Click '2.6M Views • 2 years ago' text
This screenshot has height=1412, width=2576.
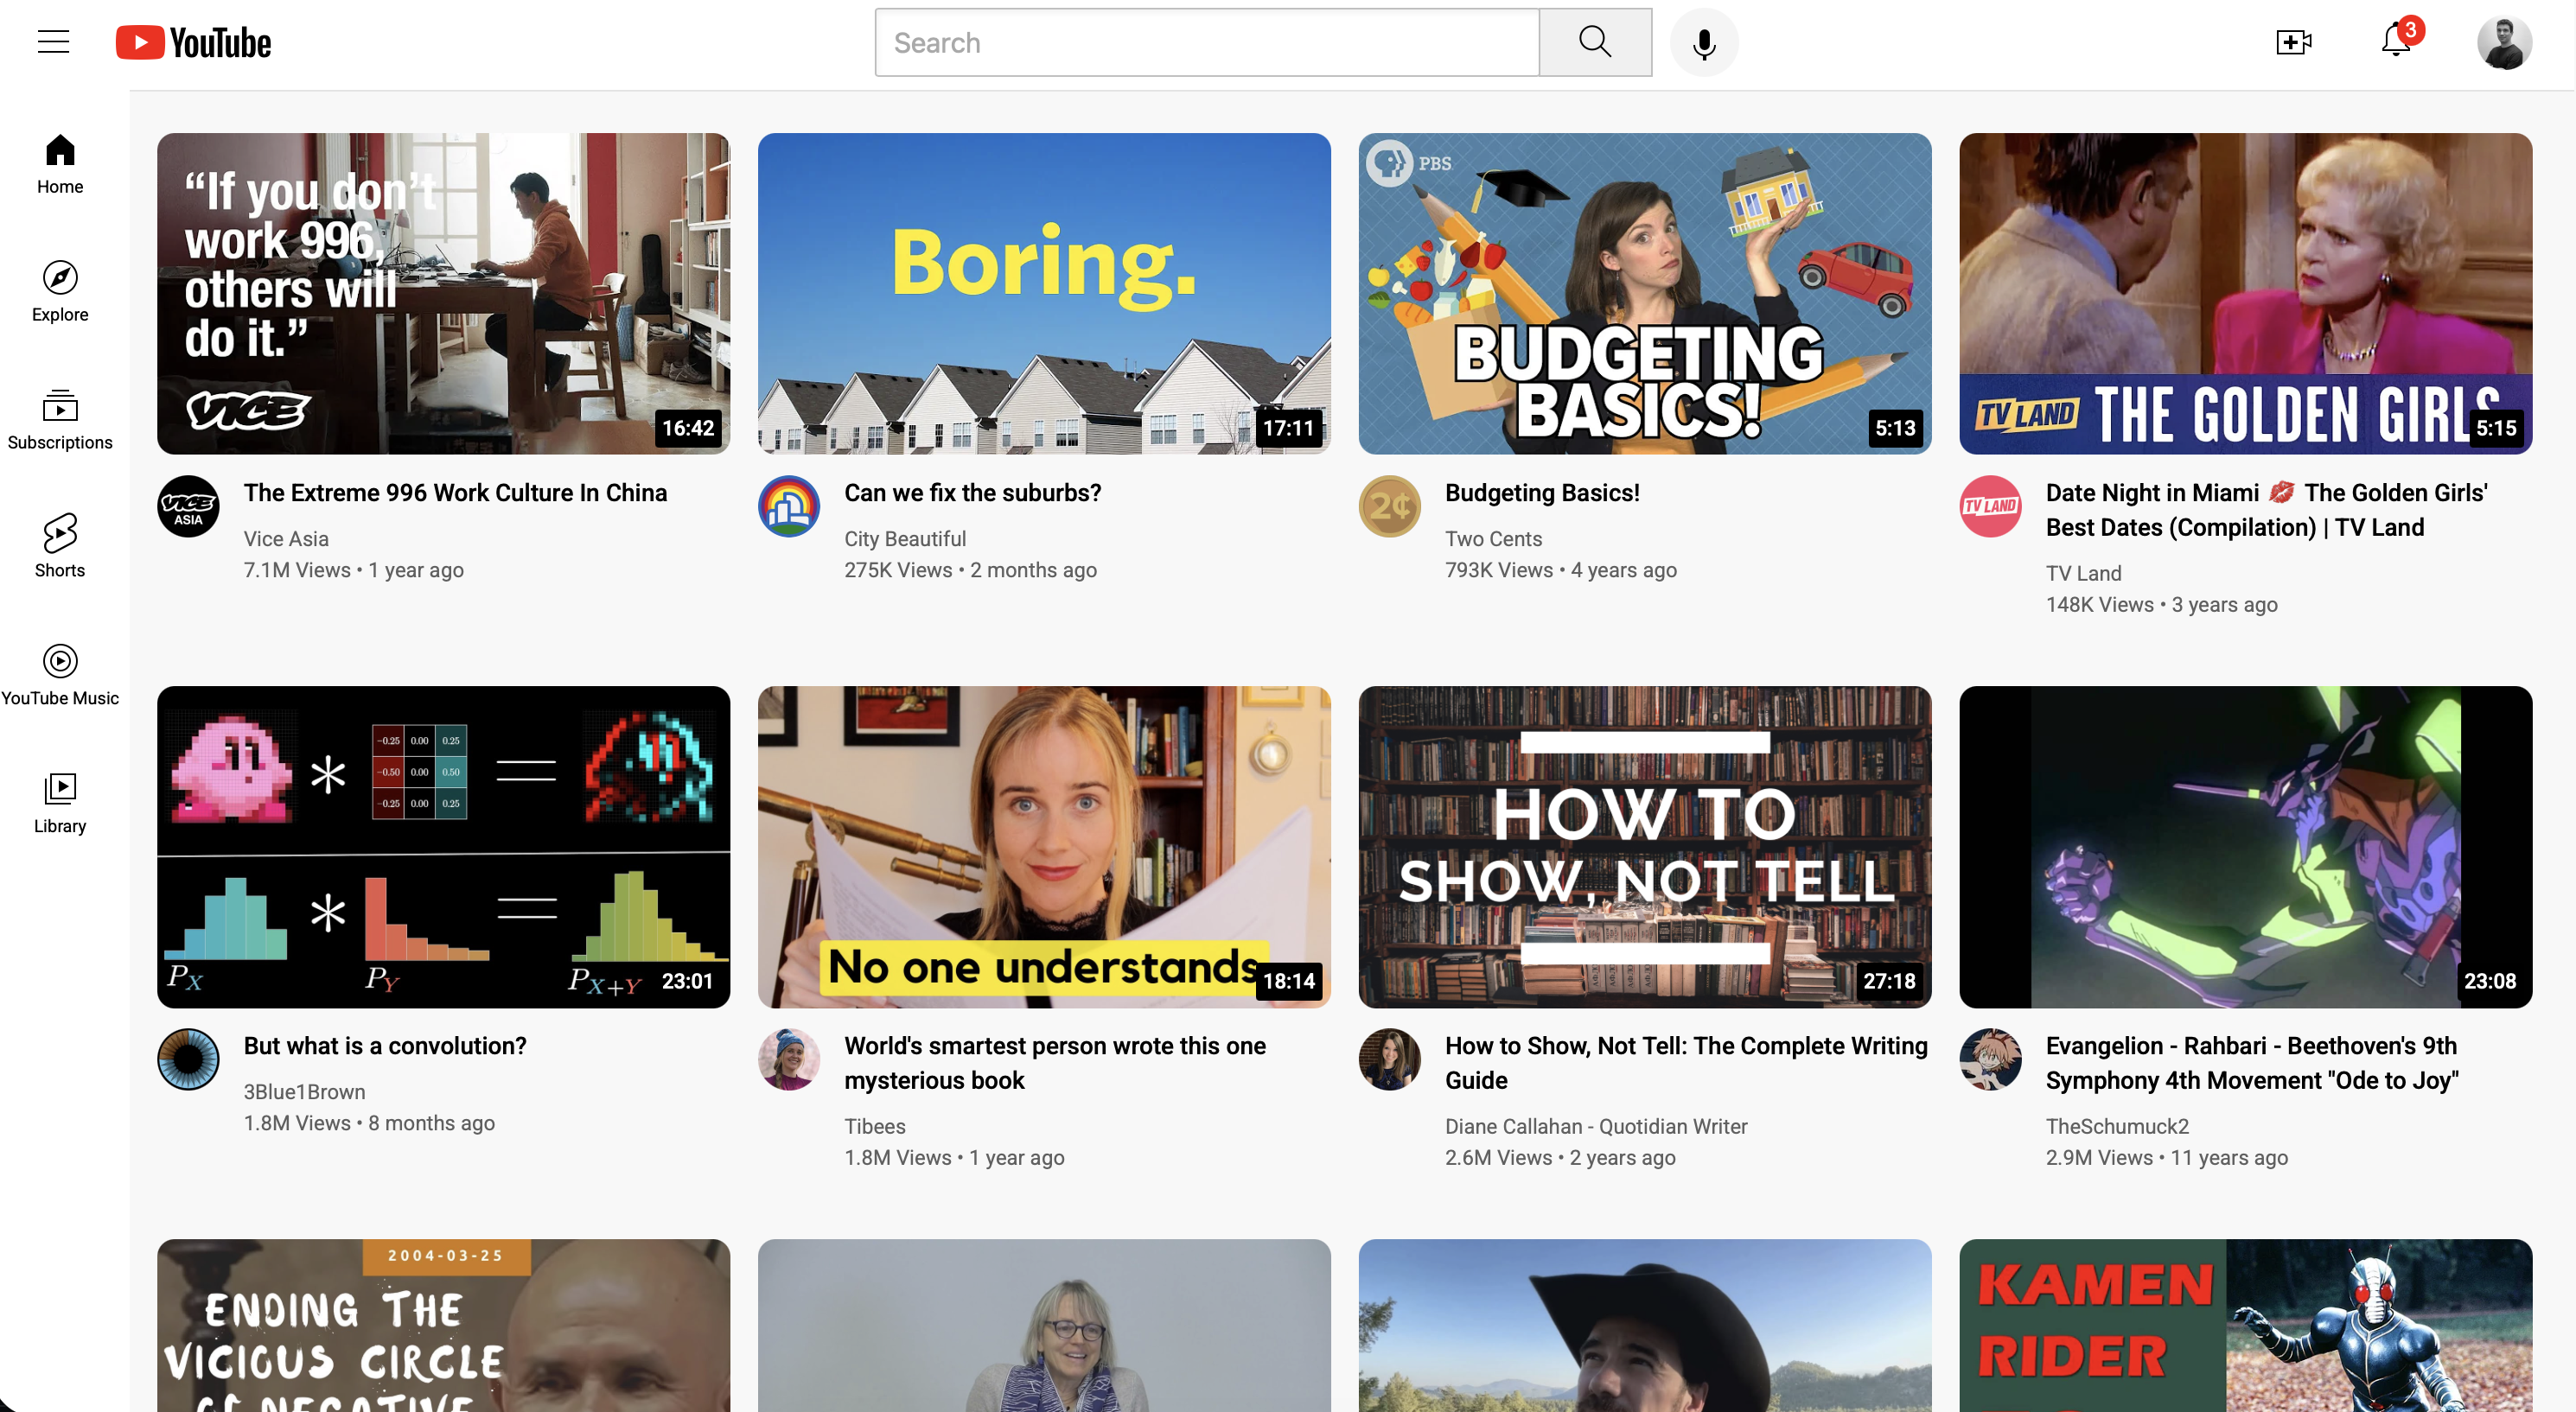click(x=1560, y=1157)
